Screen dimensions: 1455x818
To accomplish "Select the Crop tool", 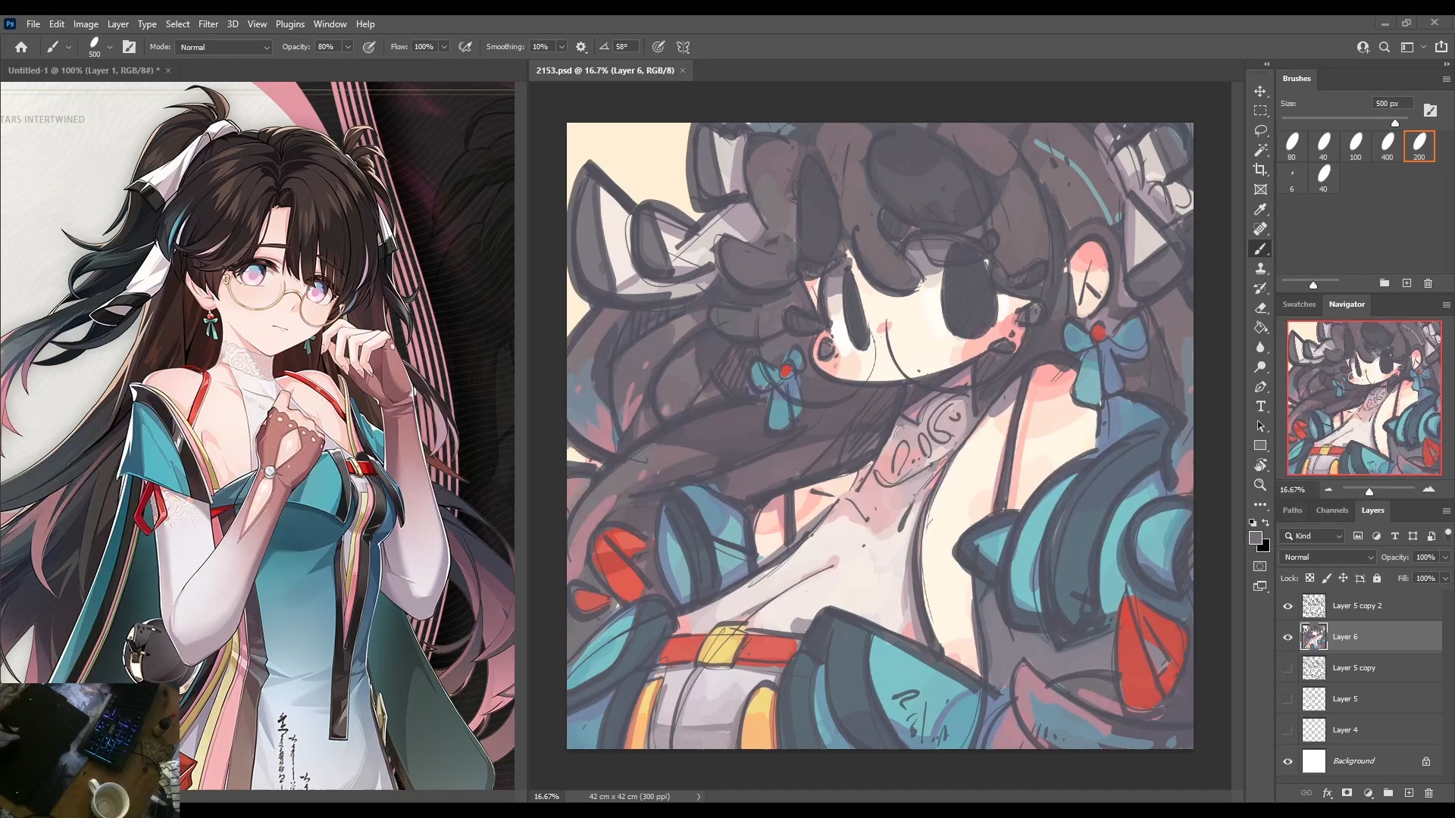I will 1260,170.
